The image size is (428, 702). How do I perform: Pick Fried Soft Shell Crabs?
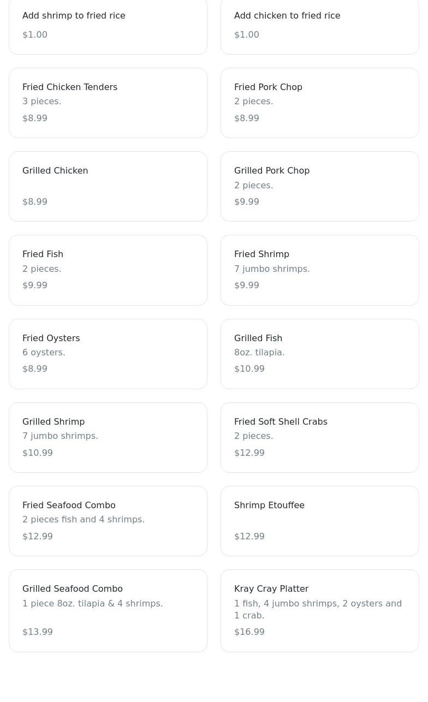(320, 437)
